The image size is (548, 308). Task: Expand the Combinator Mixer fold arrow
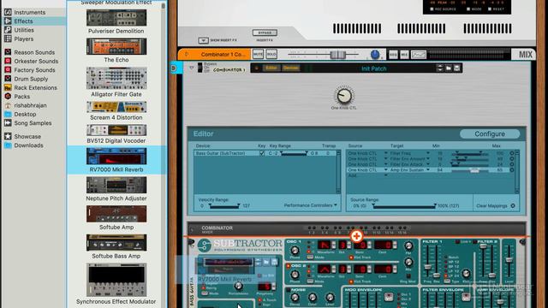pos(192,229)
